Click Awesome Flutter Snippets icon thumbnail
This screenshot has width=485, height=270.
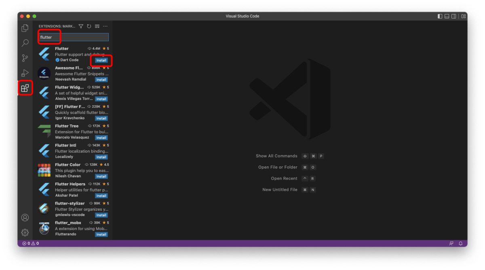(44, 73)
